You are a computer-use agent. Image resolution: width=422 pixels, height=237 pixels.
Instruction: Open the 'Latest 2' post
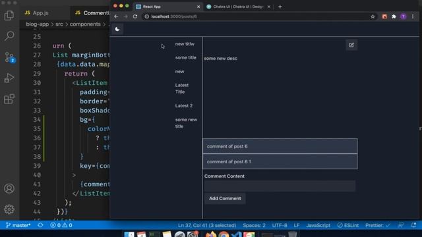coord(184,105)
